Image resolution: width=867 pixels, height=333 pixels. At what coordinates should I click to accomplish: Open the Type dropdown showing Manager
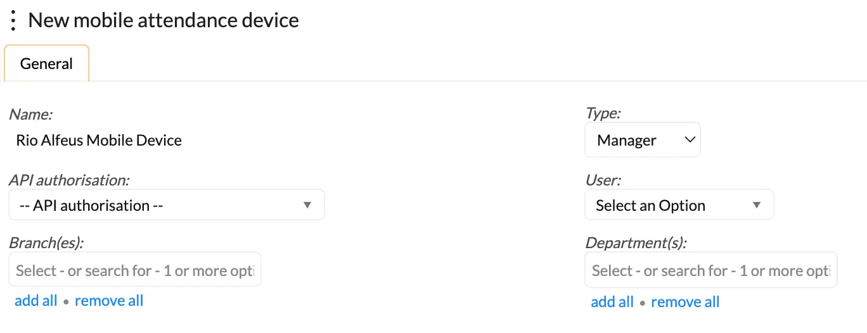click(x=642, y=141)
